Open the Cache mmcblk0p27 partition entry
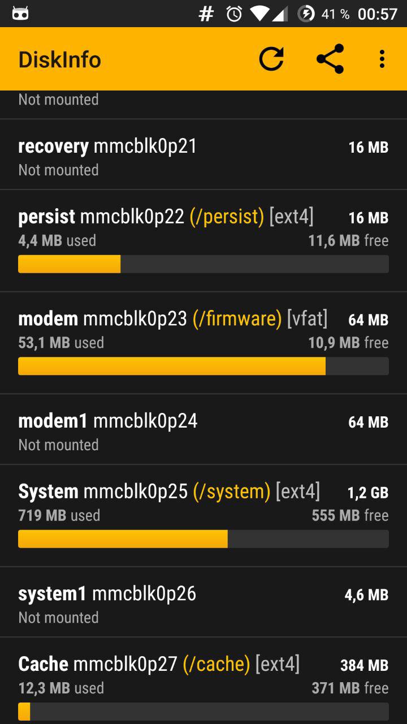This screenshot has width=407, height=724. pyautogui.click(x=203, y=681)
